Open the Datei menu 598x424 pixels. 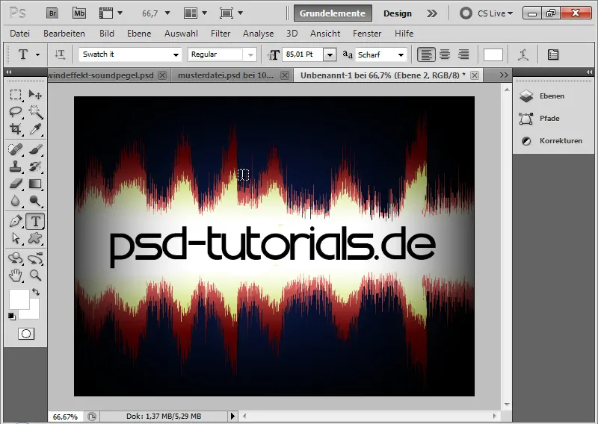tap(20, 34)
